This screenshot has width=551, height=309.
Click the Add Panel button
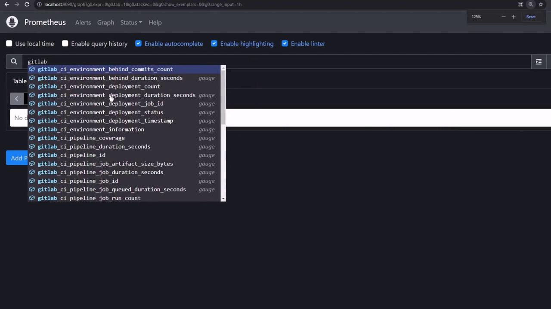[x=17, y=158]
